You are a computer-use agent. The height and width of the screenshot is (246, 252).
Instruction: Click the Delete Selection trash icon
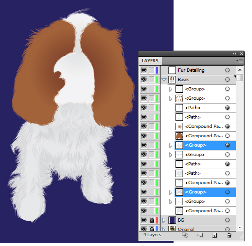(x=229, y=235)
